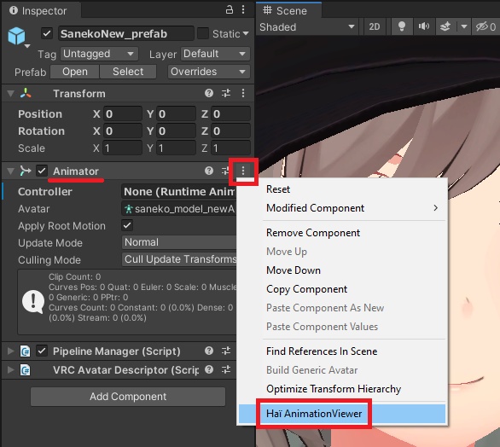Screen dimensions: 500x447
Task: Open the Layer dropdown
Action: 215,54
